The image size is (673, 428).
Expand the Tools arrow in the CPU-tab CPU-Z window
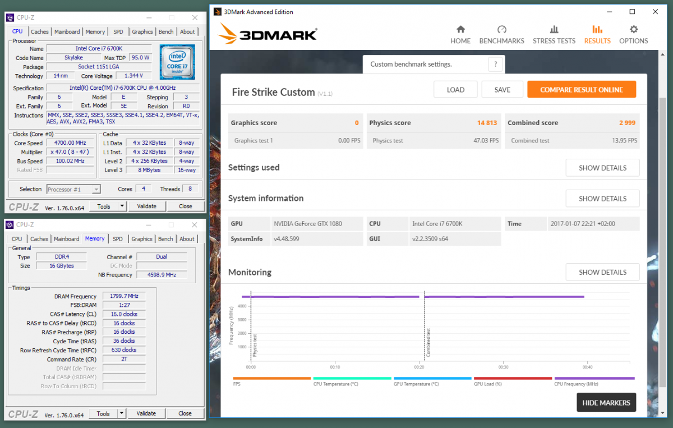122,206
